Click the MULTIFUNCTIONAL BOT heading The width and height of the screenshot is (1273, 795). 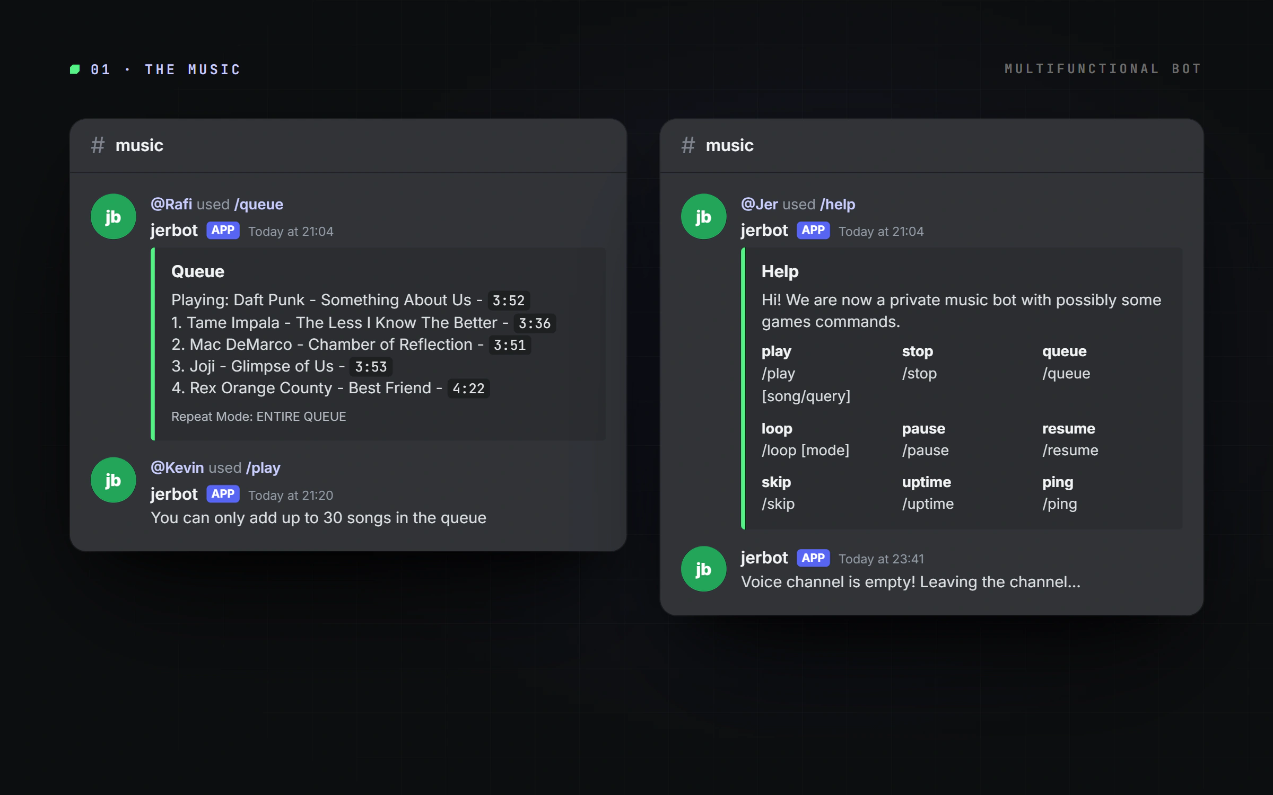pos(1103,69)
